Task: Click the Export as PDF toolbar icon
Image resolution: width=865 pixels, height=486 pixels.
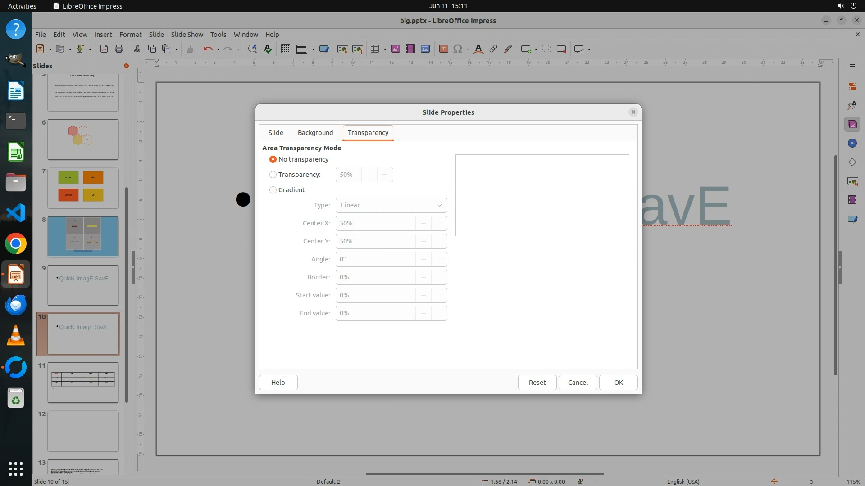Action: coord(104,49)
